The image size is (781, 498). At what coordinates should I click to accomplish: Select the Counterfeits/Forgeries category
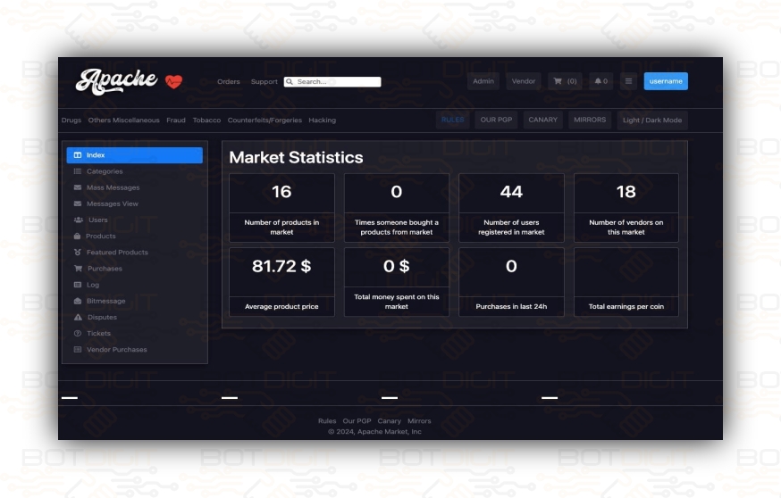click(x=265, y=120)
